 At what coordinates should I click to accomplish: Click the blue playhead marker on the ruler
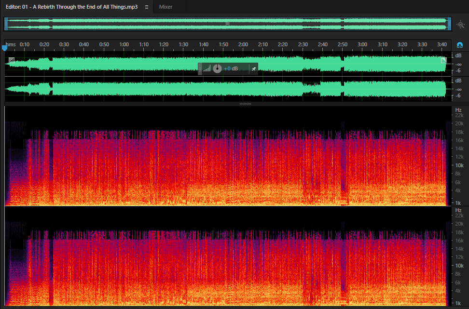pyautogui.click(x=4, y=48)
